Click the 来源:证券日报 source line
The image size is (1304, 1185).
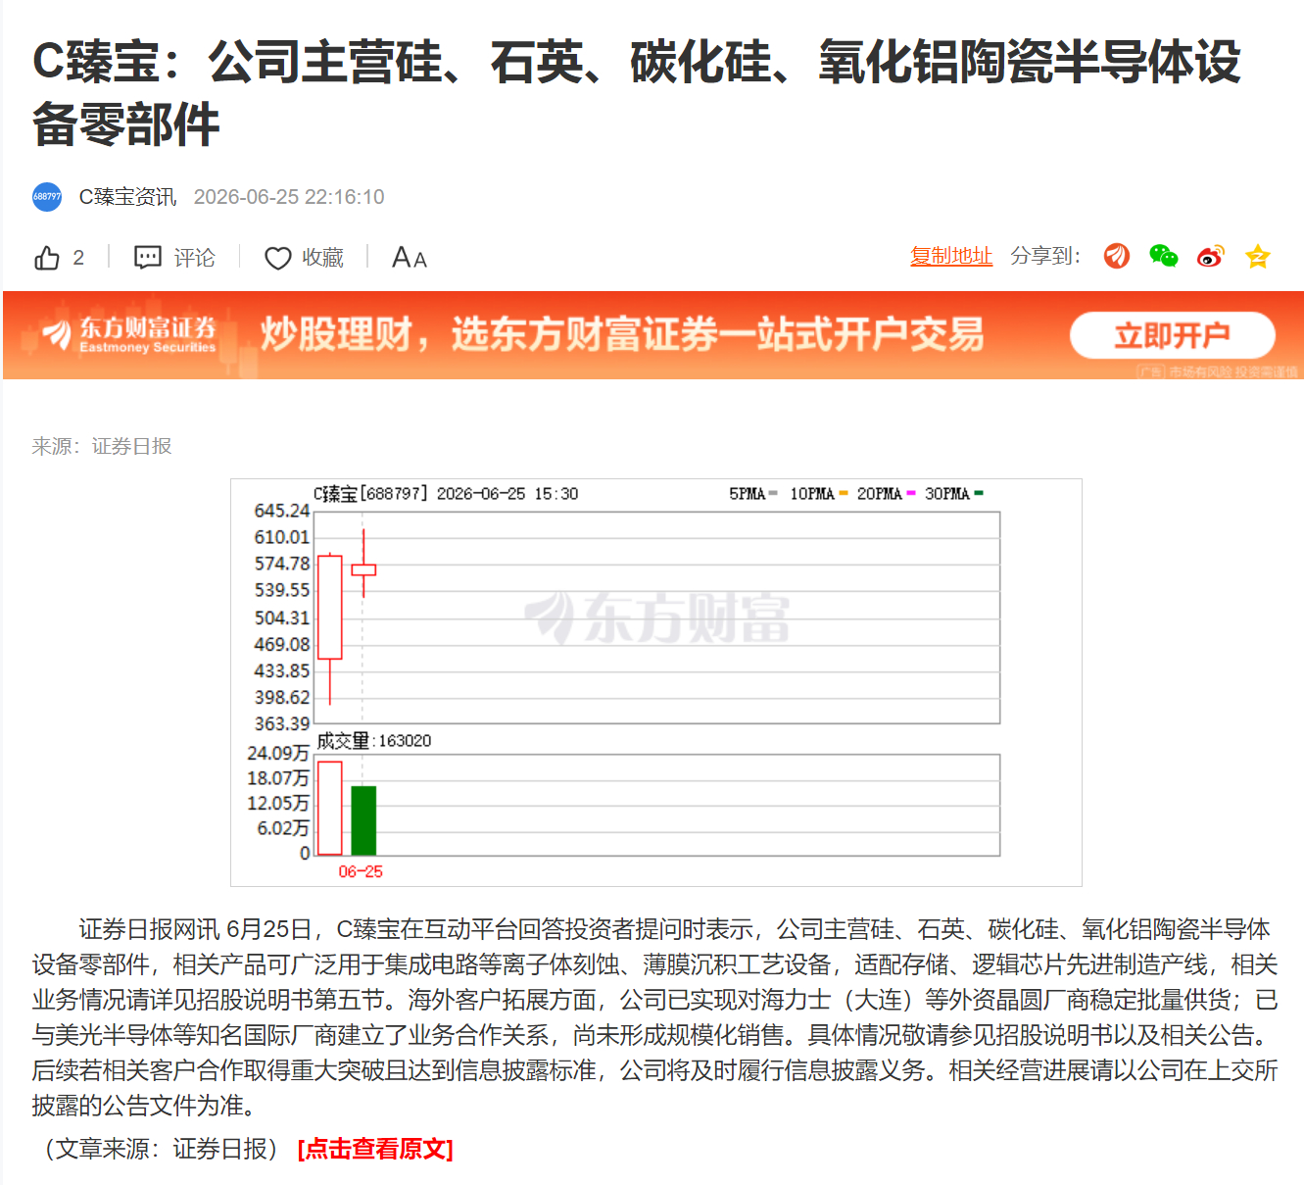[102, 447]
